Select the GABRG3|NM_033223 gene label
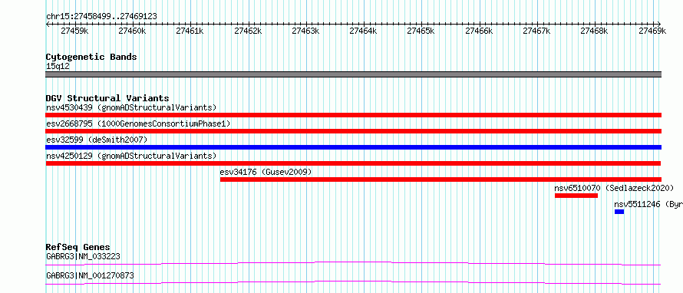 click(83, 256)
